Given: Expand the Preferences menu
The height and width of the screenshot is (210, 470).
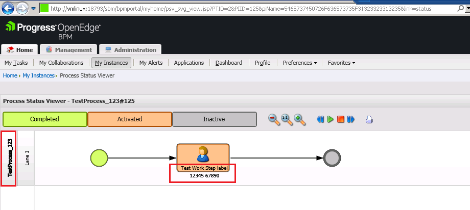Looking at the screenshot, I should pyautogui.click(x=300, y=63).
